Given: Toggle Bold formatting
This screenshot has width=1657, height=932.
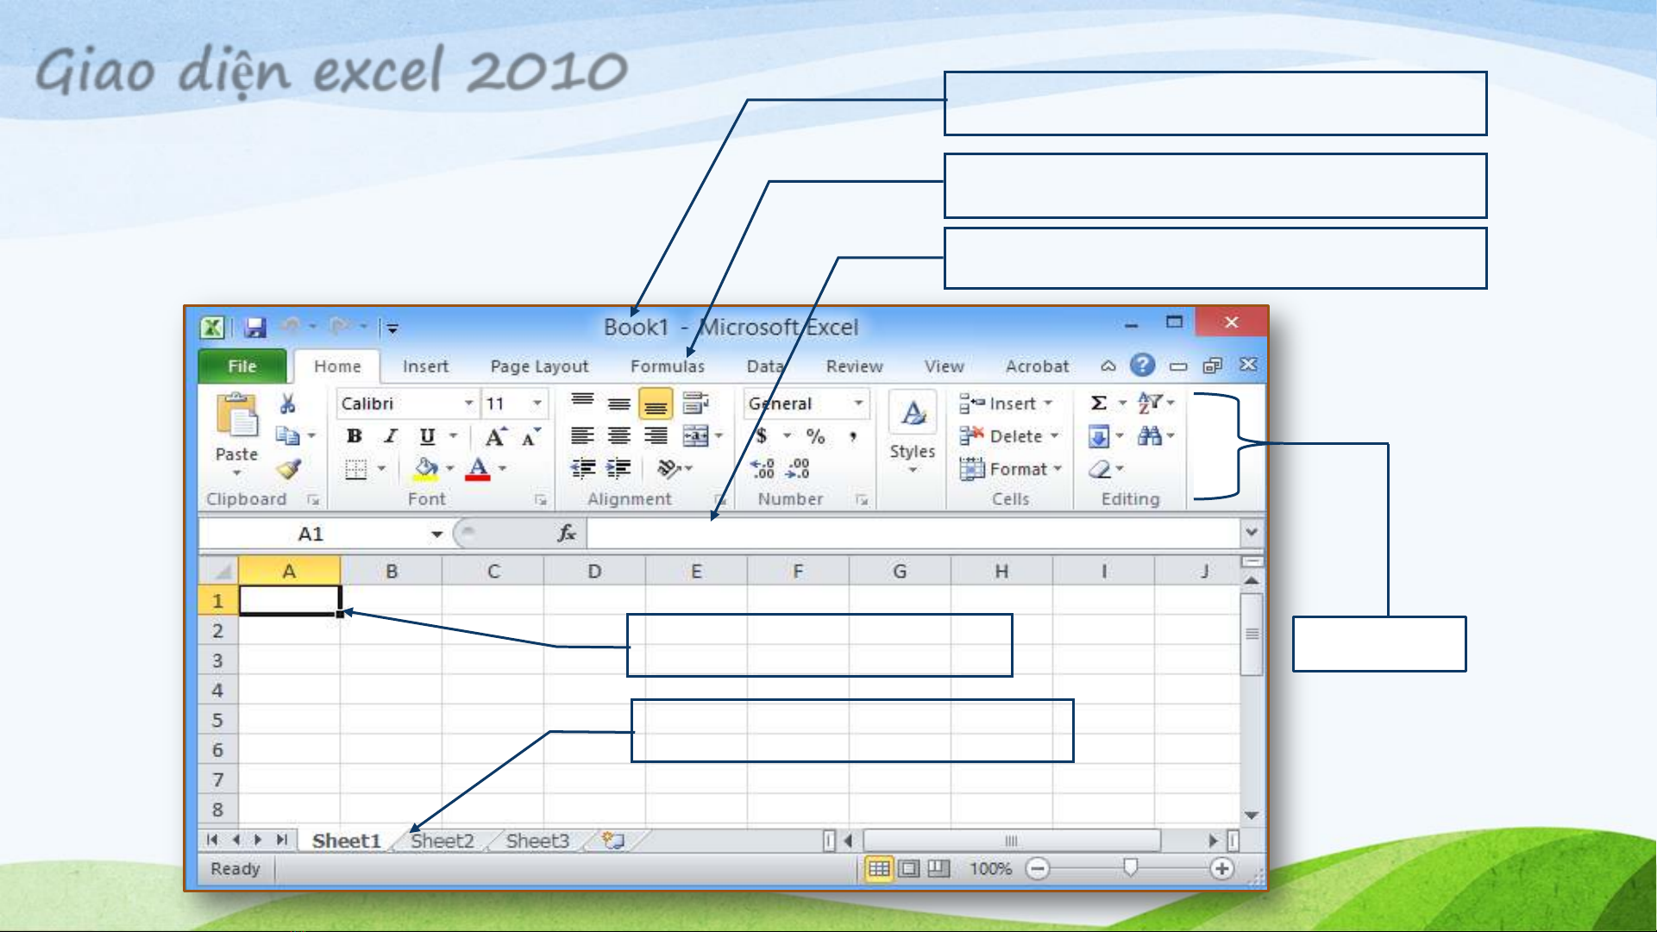Looking at the screenshot, I should 355,437.
